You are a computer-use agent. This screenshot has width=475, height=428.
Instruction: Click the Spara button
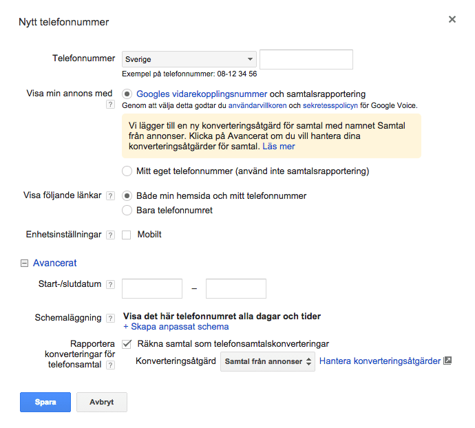pos(45,403)
